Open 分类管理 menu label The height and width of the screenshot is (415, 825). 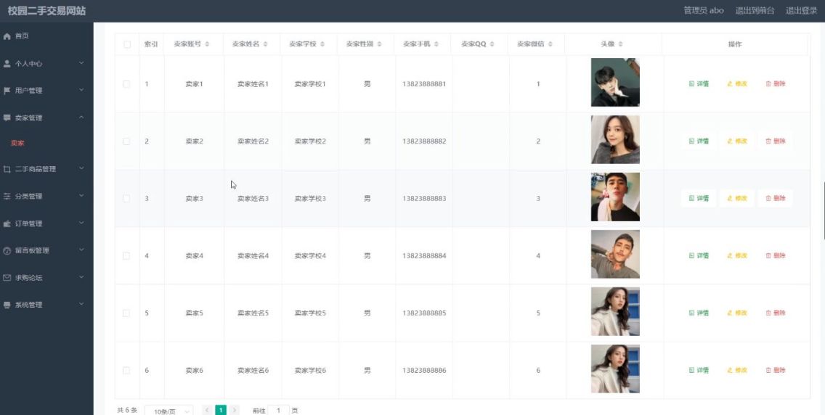click(x=28, y=197)
